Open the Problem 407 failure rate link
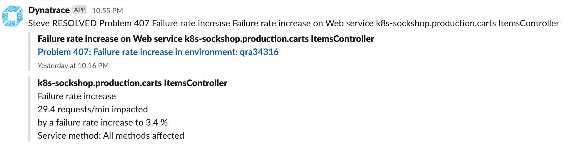 158,52
